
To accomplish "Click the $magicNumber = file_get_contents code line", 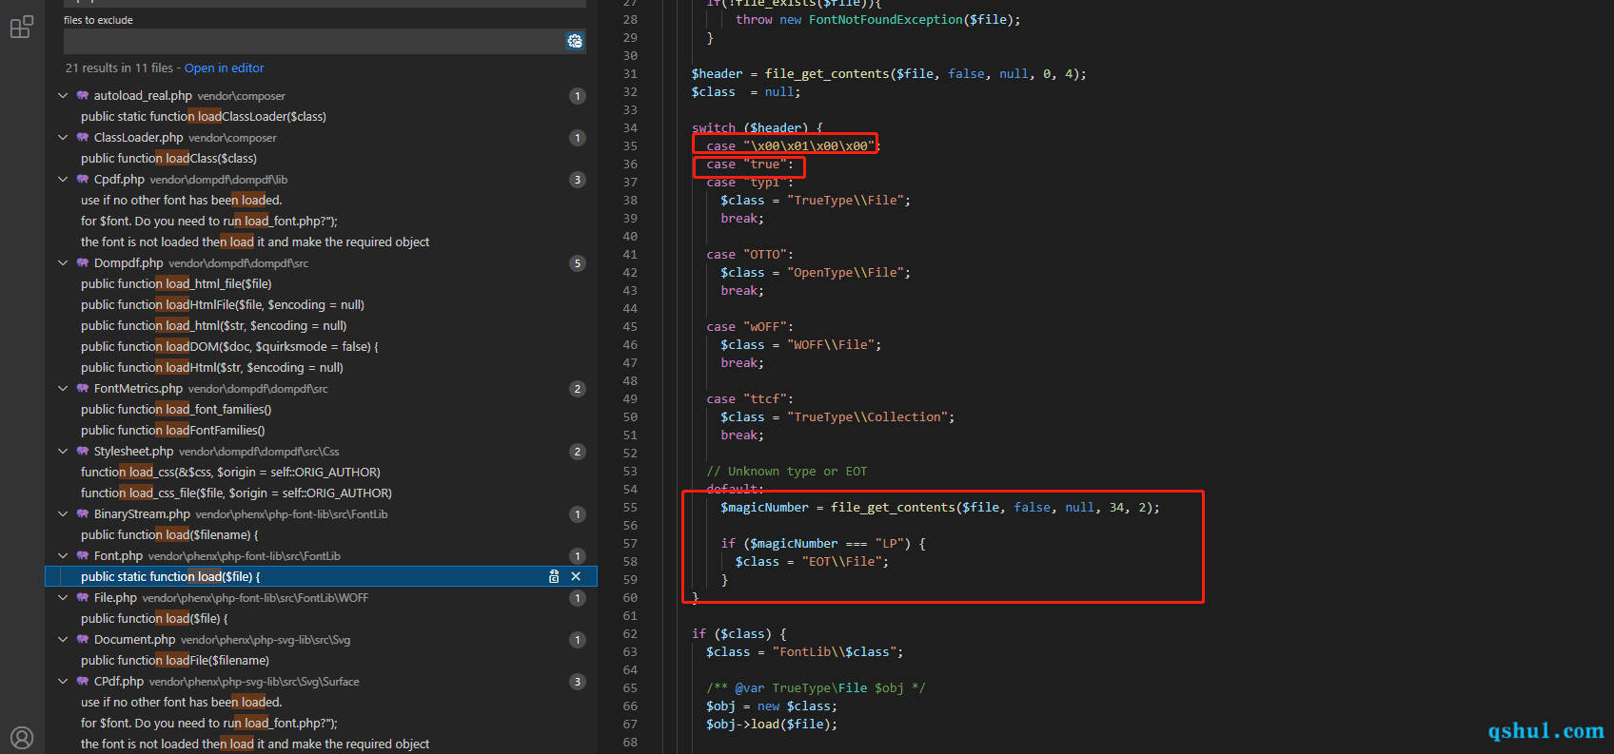I will pos(940,507).
